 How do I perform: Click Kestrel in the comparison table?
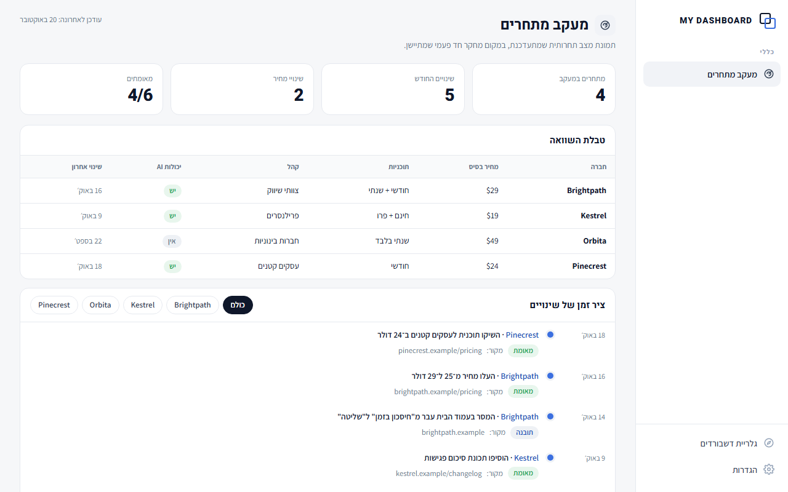pos(593,216)
